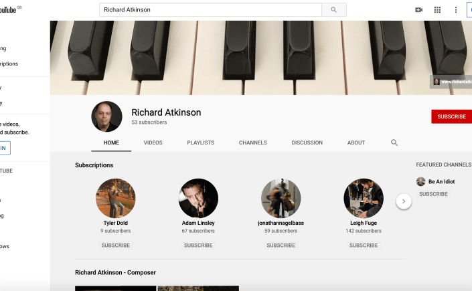The image size is (472, 291).
Task: Go to the Discussion tab
Action: coord(307,142)
